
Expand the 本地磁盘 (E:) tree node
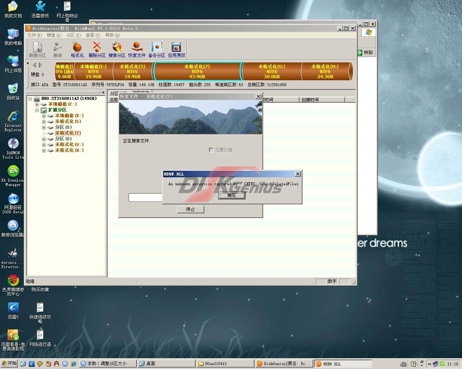tap(44, 116)
